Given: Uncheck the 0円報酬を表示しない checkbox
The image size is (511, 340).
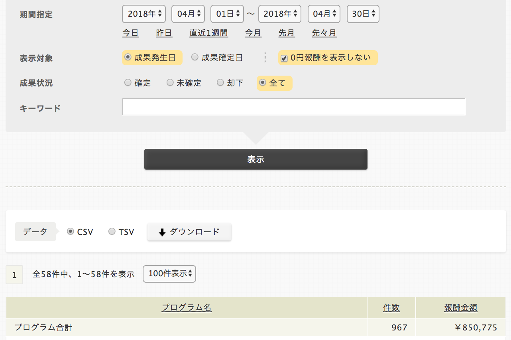Looking at the screenshot, I should click(284, 58).
